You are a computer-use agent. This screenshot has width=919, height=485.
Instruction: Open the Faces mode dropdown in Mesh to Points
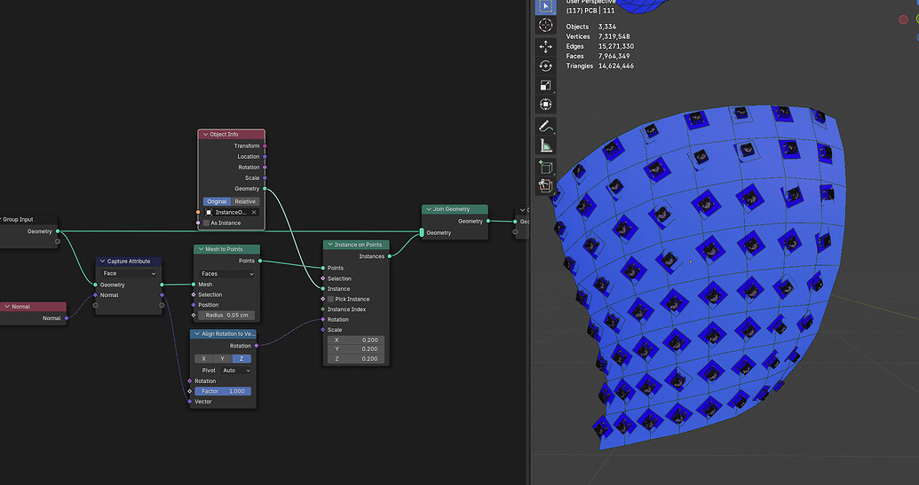pyautogui.click(x=226, y=274)
